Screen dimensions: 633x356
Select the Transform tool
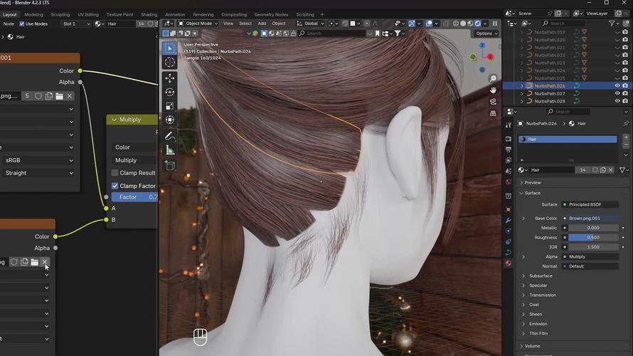(169, 120)
